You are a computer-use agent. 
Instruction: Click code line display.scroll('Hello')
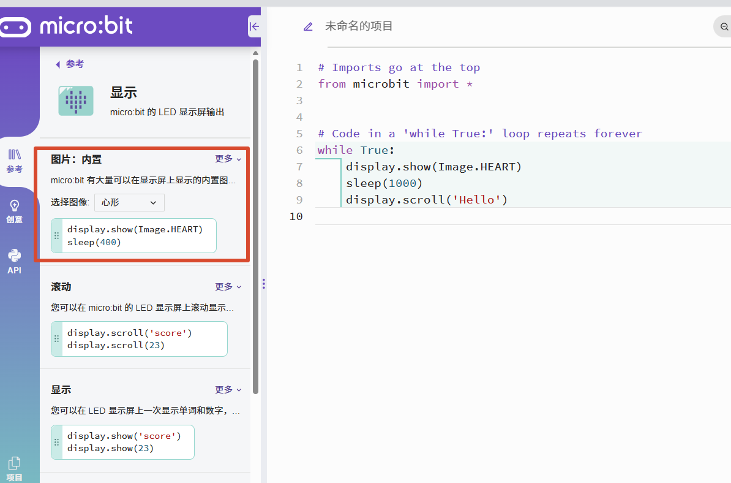tap(427, 200)
